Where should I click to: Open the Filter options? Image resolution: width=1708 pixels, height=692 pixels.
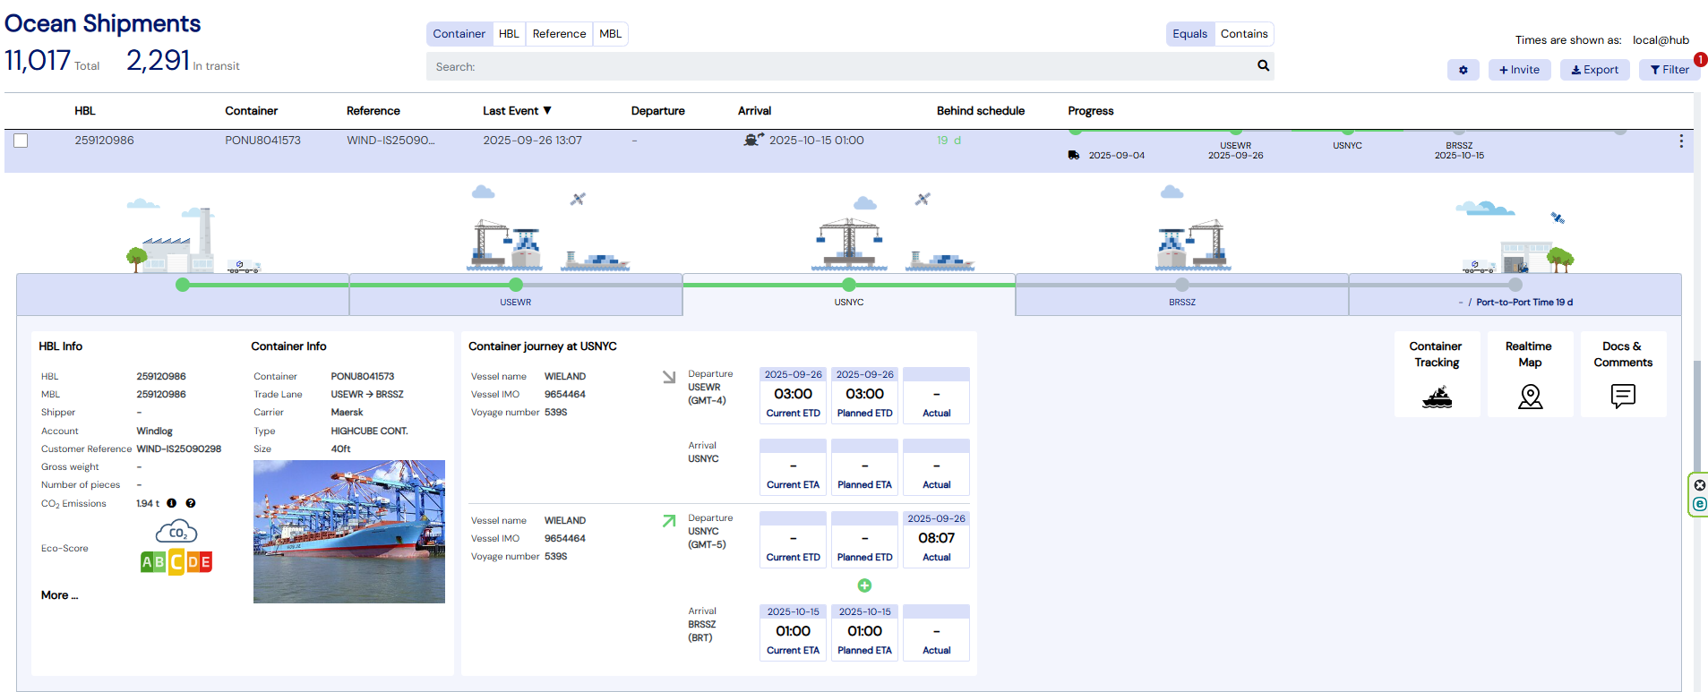1669,70
